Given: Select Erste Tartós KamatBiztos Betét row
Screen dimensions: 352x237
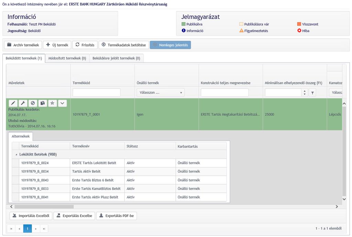Looking at the screenshot, I should point(119,189).
